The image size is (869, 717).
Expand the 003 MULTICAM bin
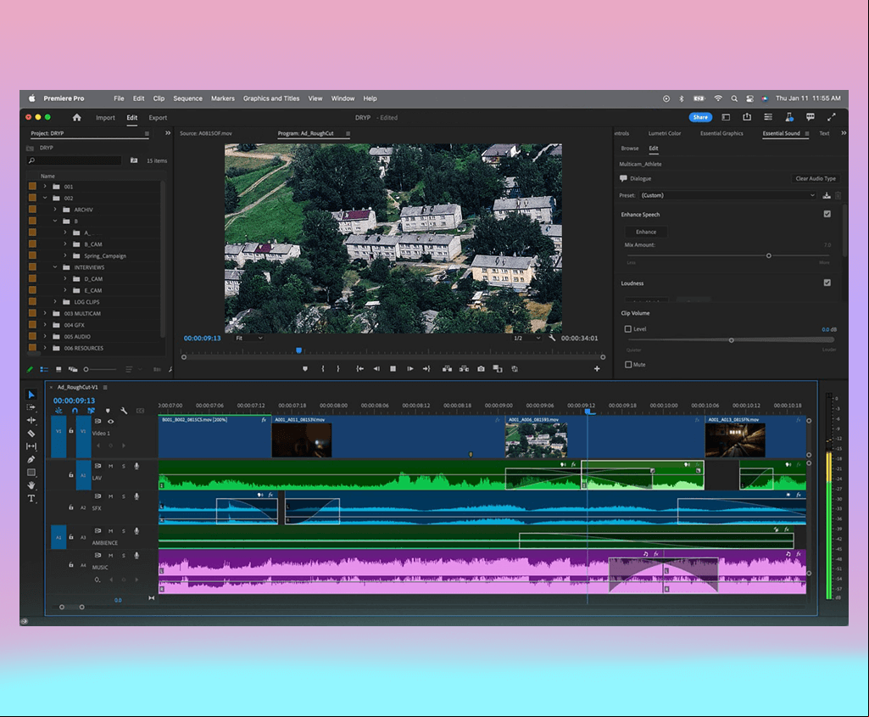45,313
